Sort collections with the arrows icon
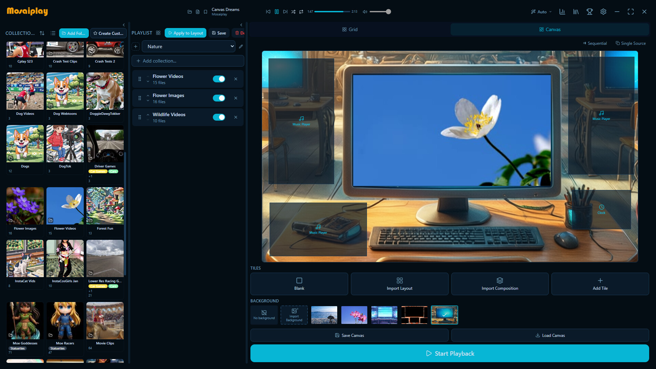 click(42, 33)
